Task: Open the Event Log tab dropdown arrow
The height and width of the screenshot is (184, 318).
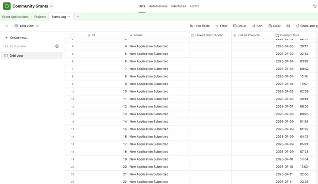Action: tap(69, 17)
